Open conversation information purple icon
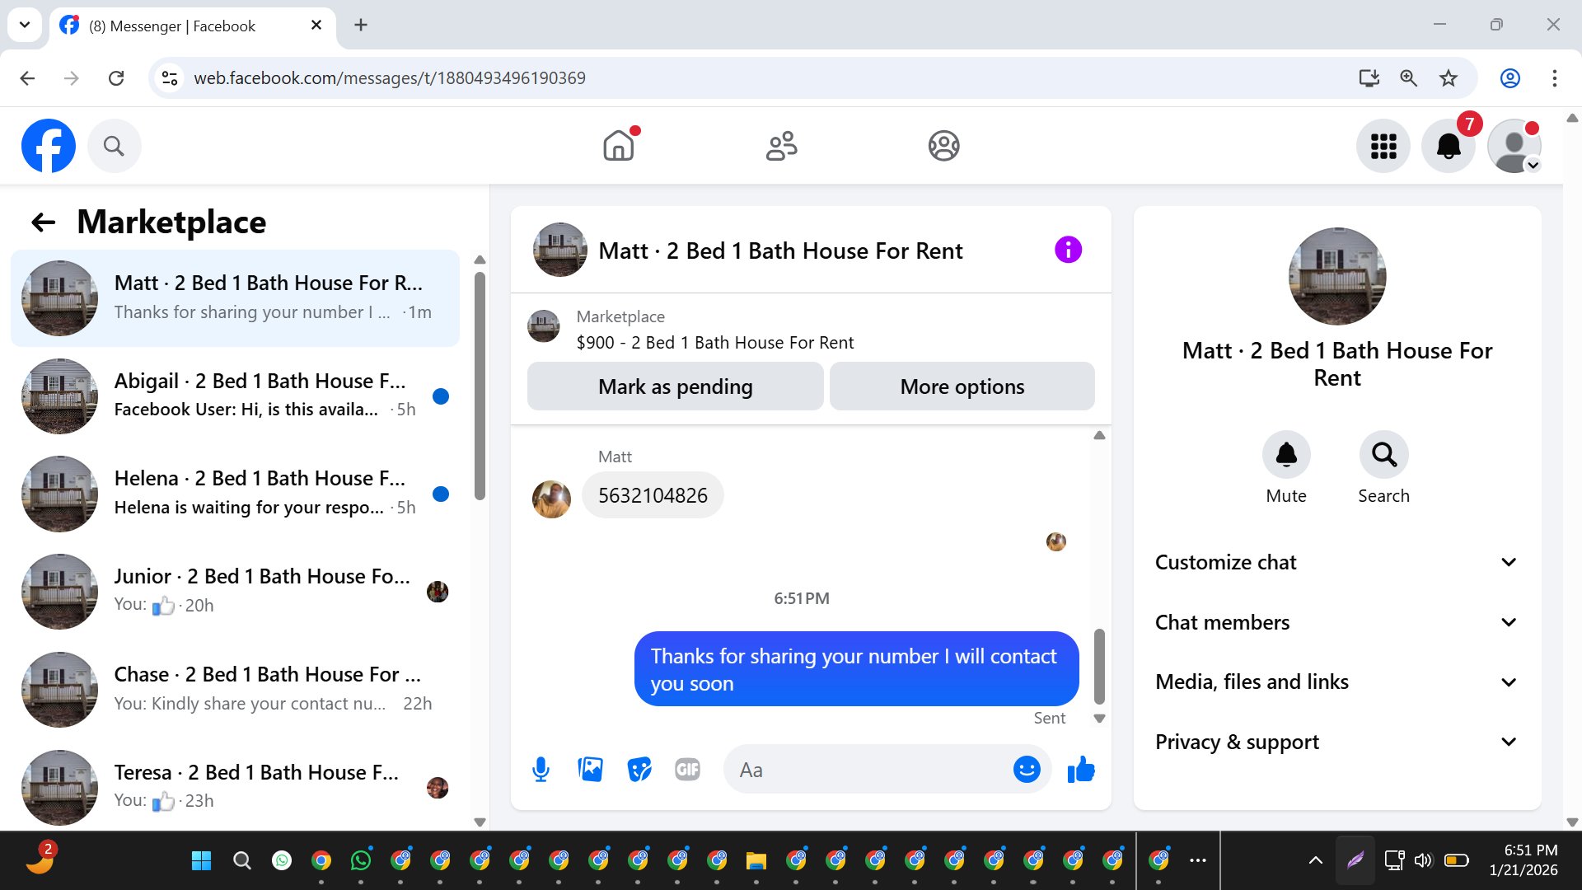Viewport: 1582px width, 890px height. [1068, 250]
